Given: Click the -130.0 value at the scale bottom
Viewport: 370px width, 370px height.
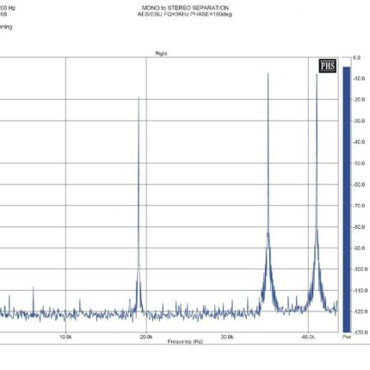Looking at the screenshot, I should pyautogui.click(x=359, y=332).
